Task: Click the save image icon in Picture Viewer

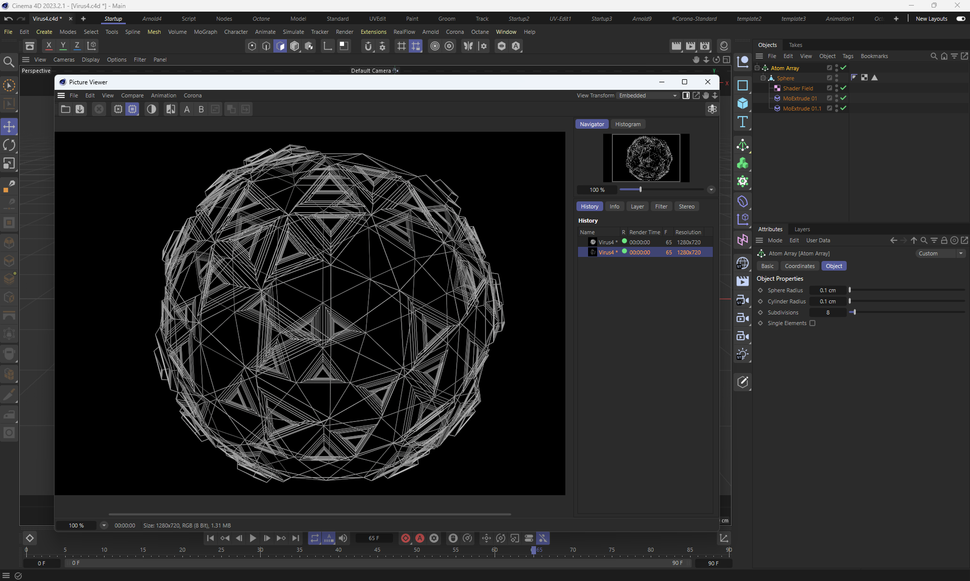Action: pyautogui.click(x=80, y=109)
